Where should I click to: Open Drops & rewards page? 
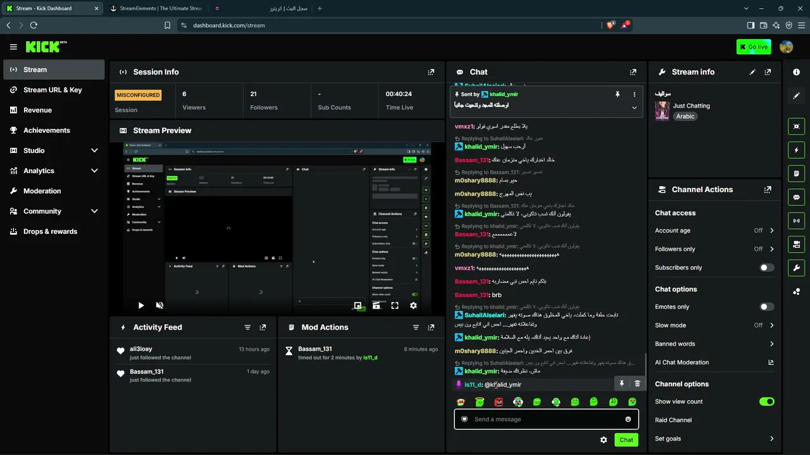(x=54, y=231)
